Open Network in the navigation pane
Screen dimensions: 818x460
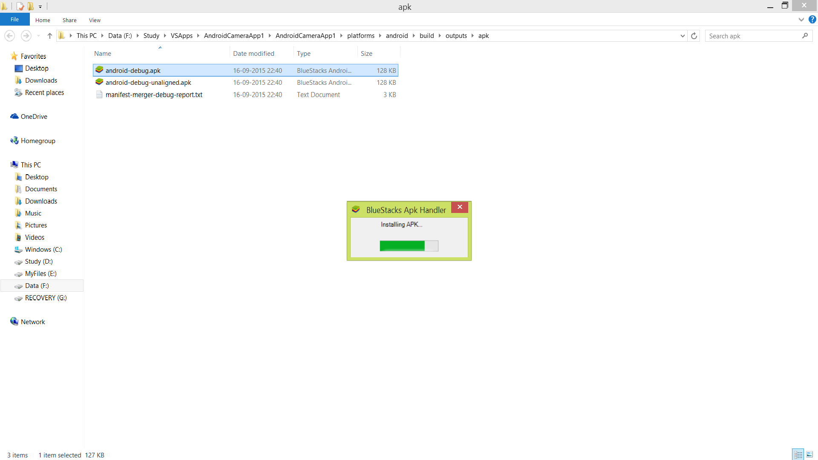coord(33,322)
